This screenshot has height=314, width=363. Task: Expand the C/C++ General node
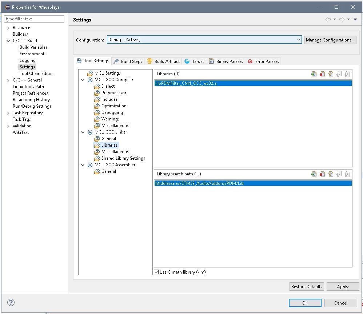[x=8, y=80]
